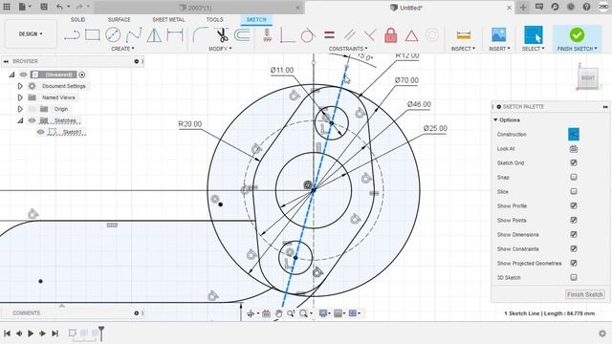Uncheck the Show Dimensions checkbox

coord(574,234)
